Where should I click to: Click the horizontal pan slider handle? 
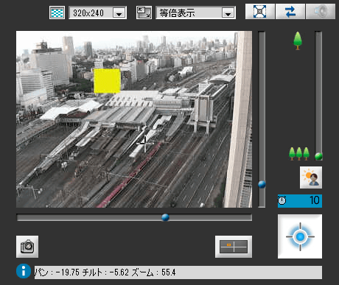(165, 217)
